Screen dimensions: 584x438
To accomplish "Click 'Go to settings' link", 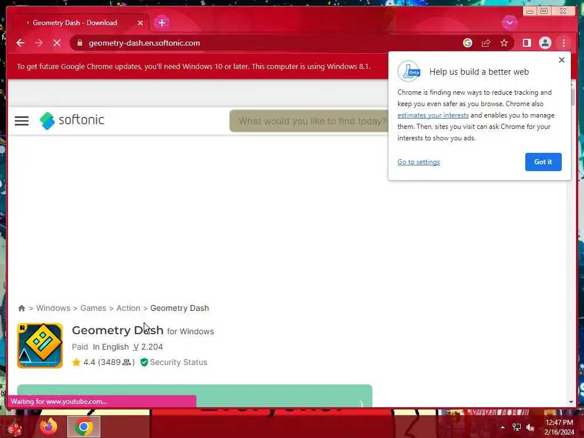I will 419,161.
